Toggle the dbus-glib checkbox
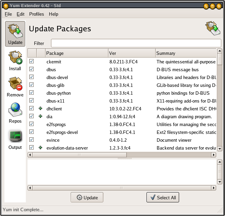 31,85
